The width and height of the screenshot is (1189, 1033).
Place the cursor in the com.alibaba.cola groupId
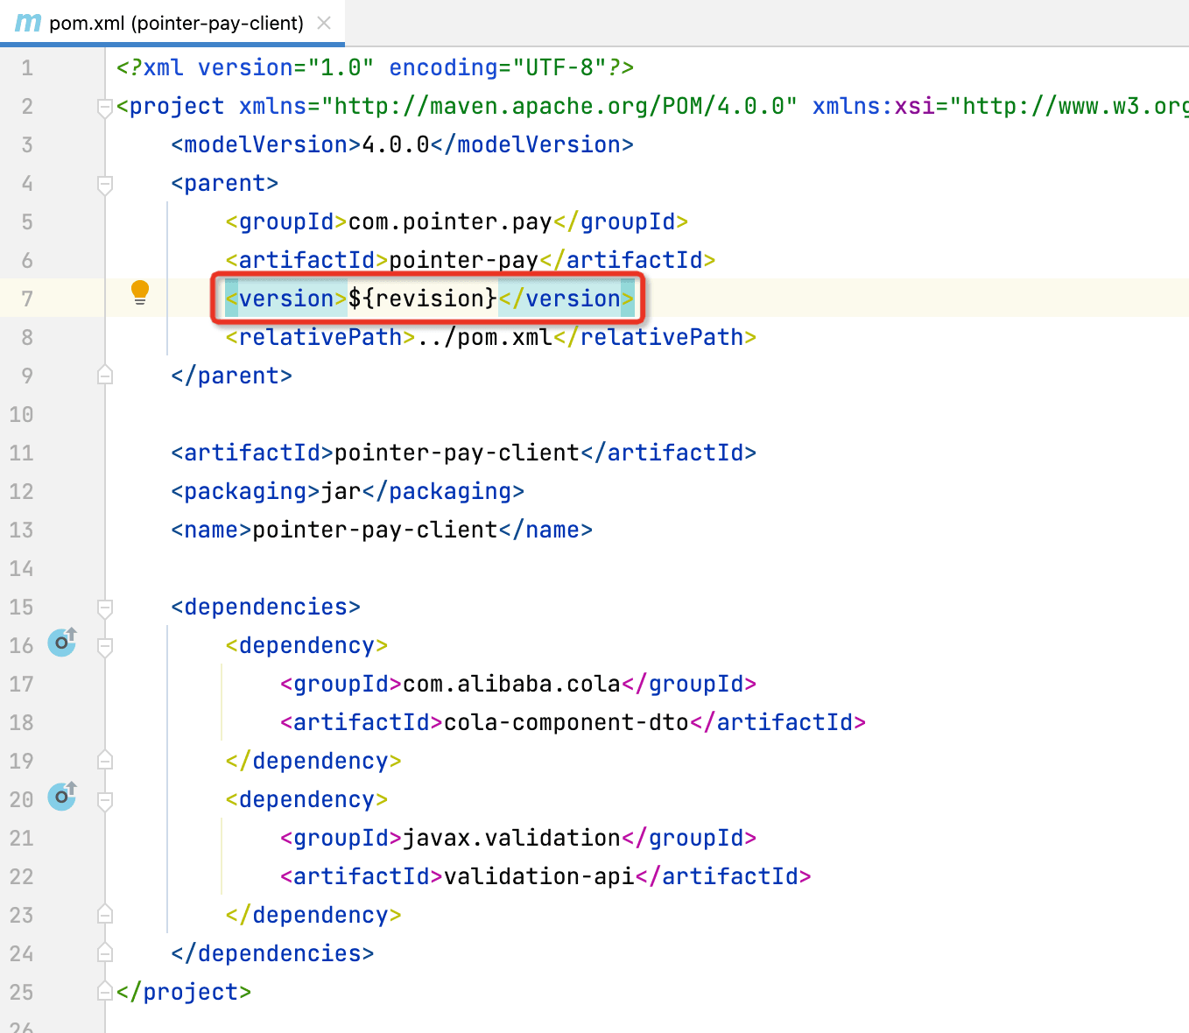pyautogui.click(x=511, y=684)
